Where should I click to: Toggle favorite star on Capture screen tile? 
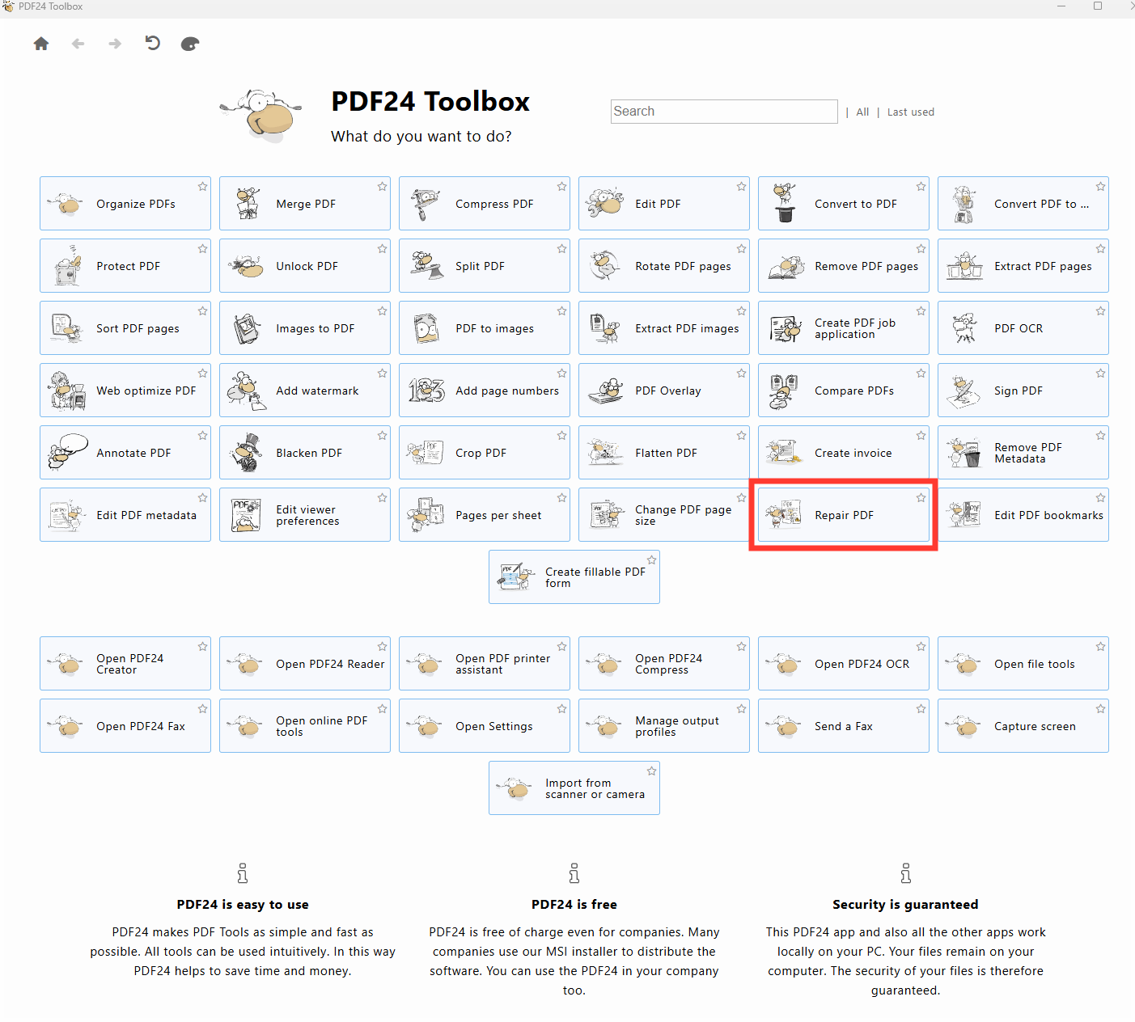1100,709
